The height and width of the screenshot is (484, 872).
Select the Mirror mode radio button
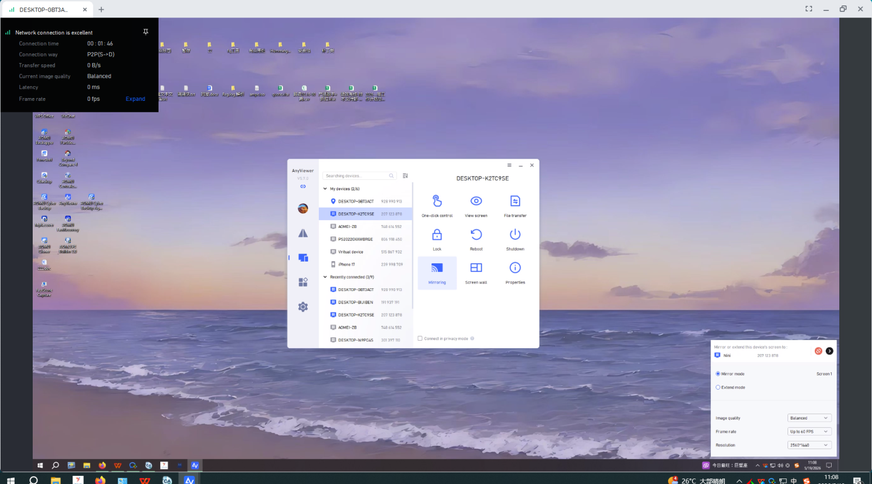tap(718, 374)
